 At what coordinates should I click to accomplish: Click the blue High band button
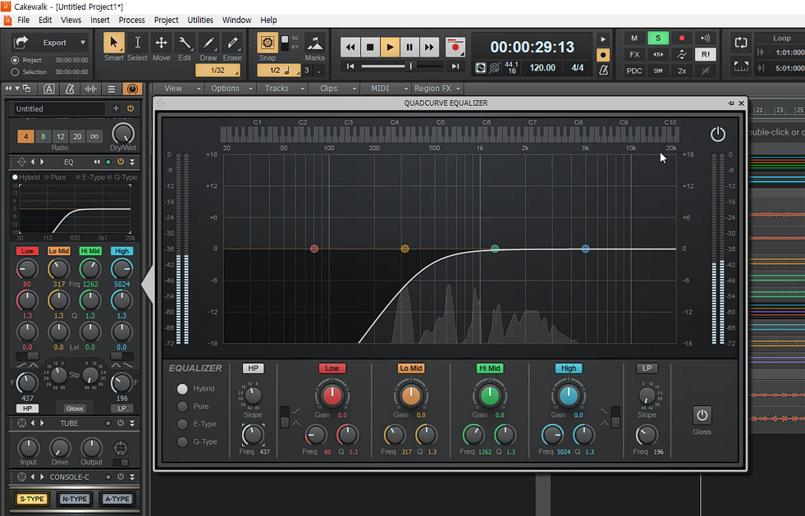569,368
